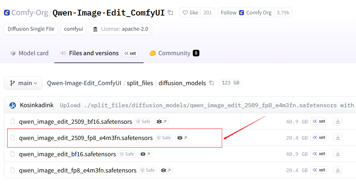Click the Safe badge for qwen_image_edit_2509_bf16
Screen dimensions: 356x188
[144, 122]
